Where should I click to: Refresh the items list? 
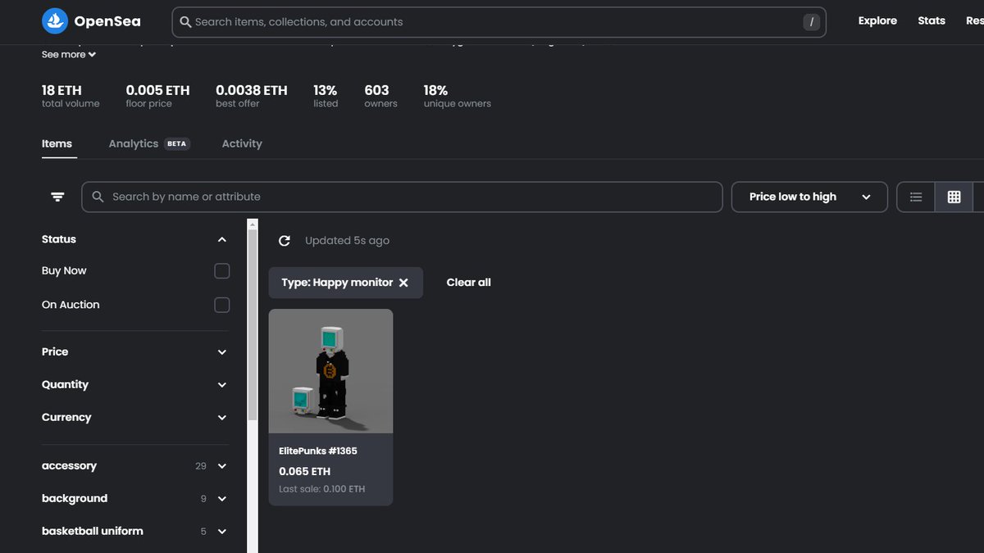pyautogui.click(x=285, y=241)
